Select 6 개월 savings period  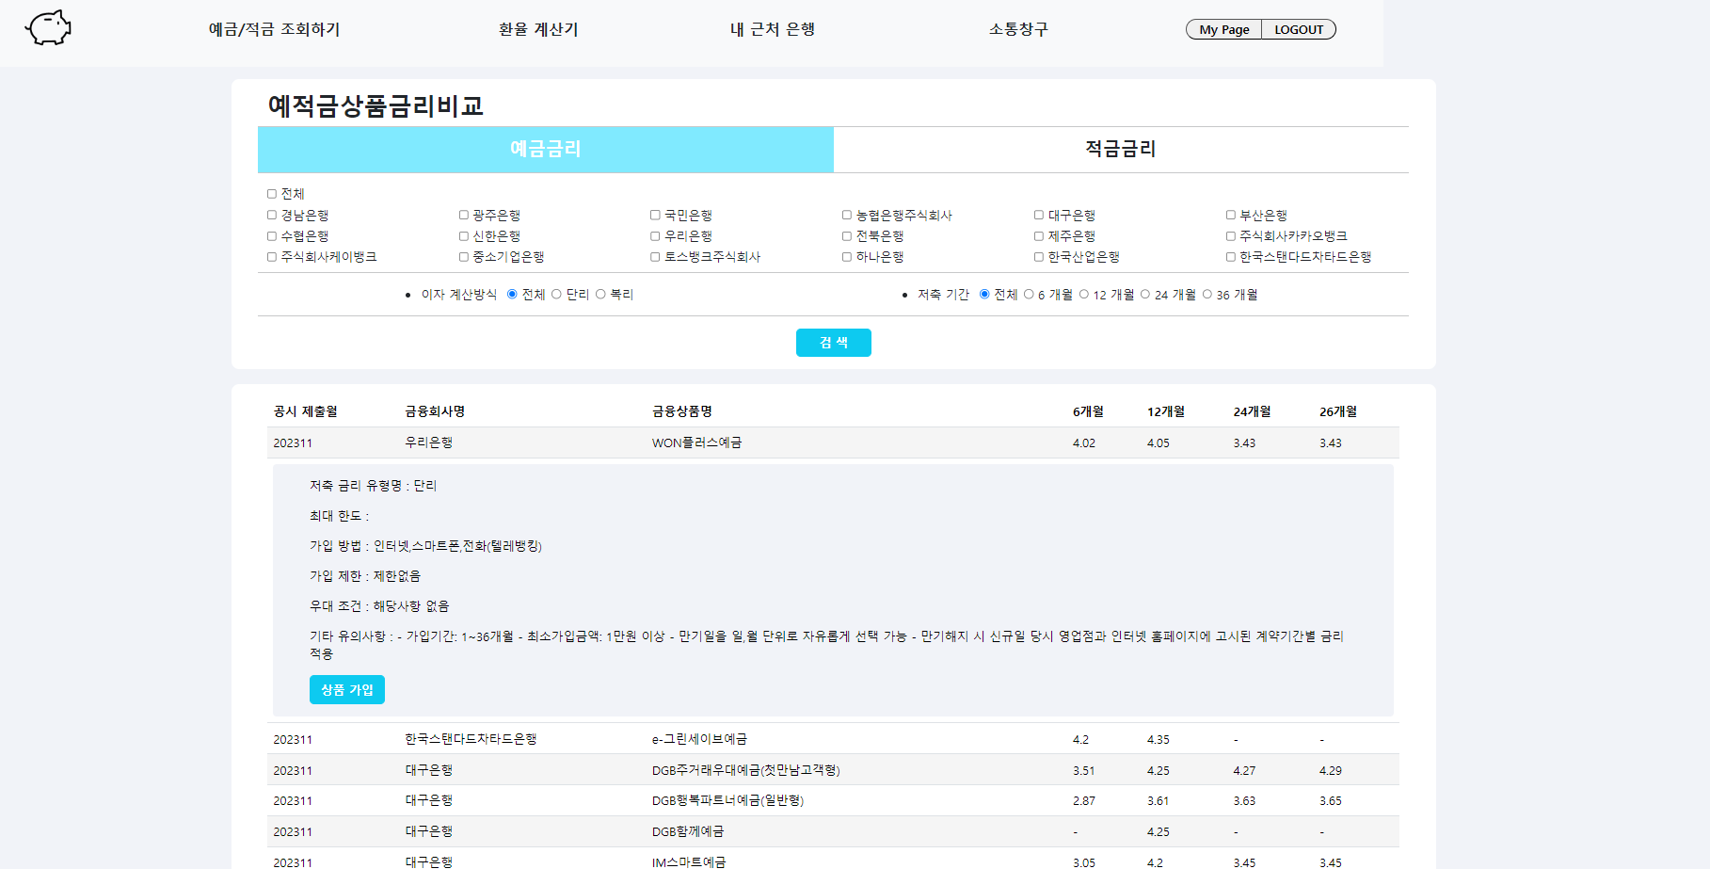tap(1029, 295)
